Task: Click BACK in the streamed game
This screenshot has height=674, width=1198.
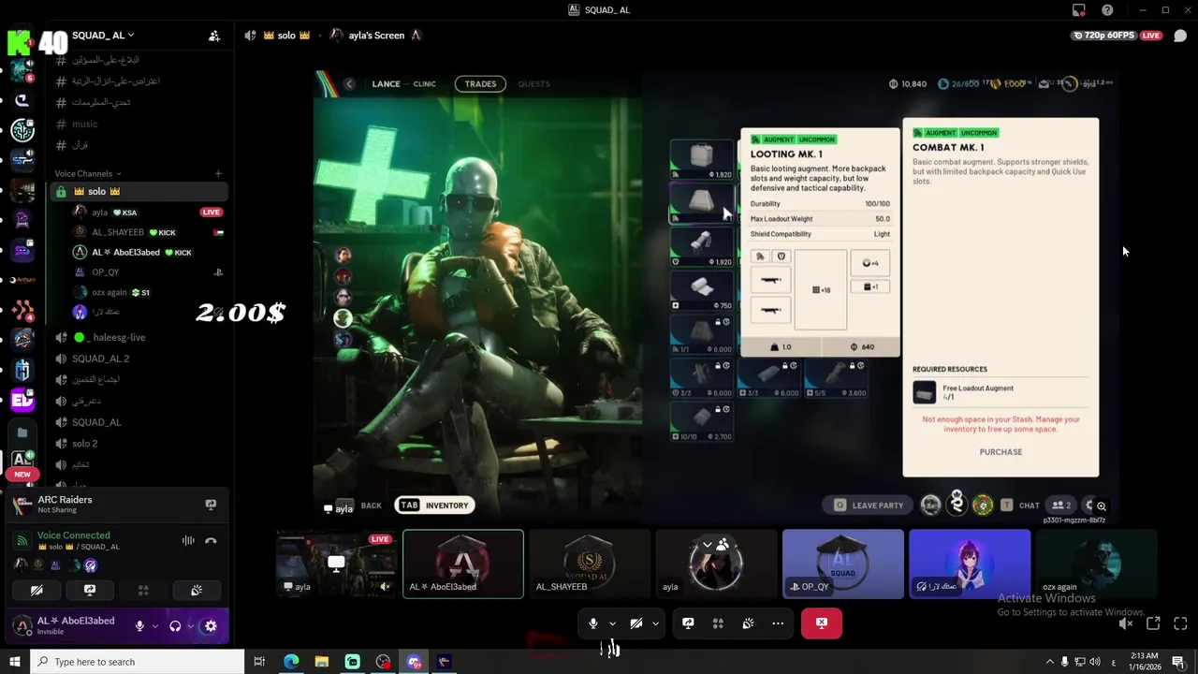Action: [371, 505]
